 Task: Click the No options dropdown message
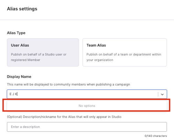[x=87, y=106]
